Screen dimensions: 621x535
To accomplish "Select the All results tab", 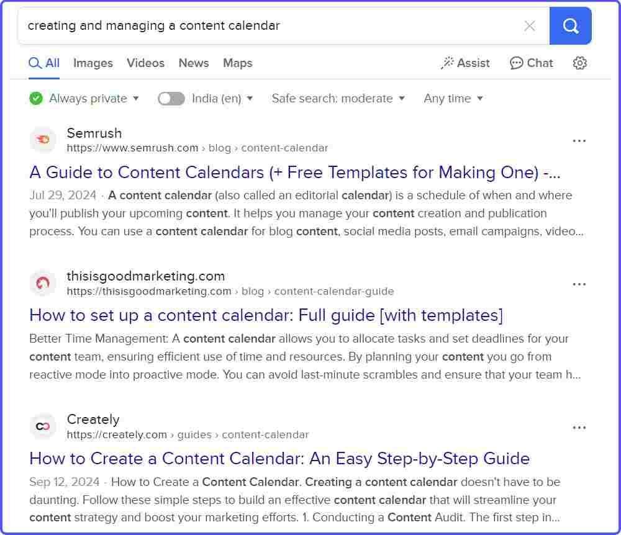I will coord(44,63).
